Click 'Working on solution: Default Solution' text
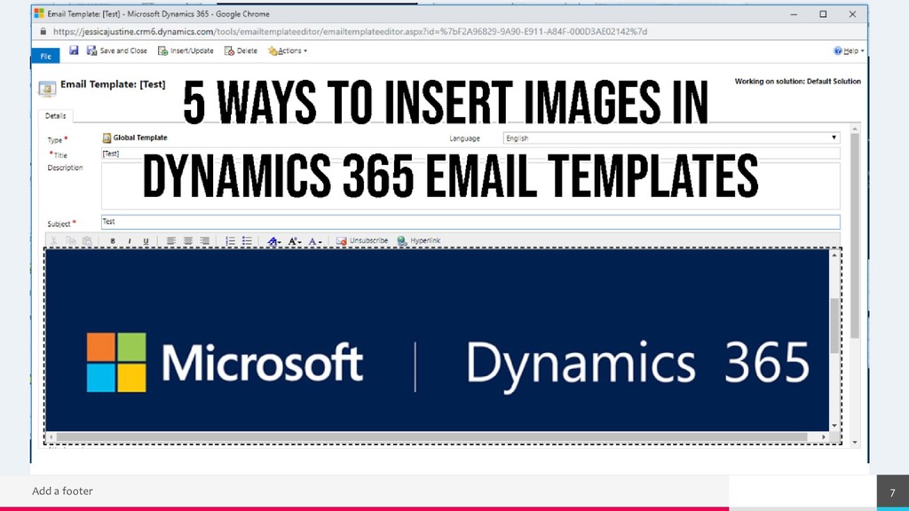 (x=798, y=81)
